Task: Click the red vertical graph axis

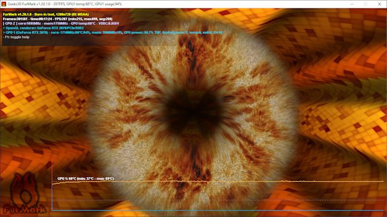Action: [x=52, y=183]
